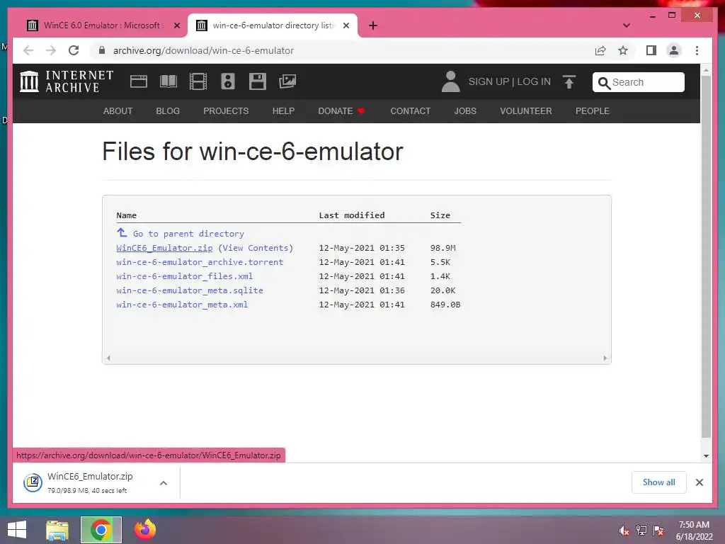Image resolution: width=725 pixels, height=544 pixels.
Task: Open the PROJECTS menu item
Action: 226,111
